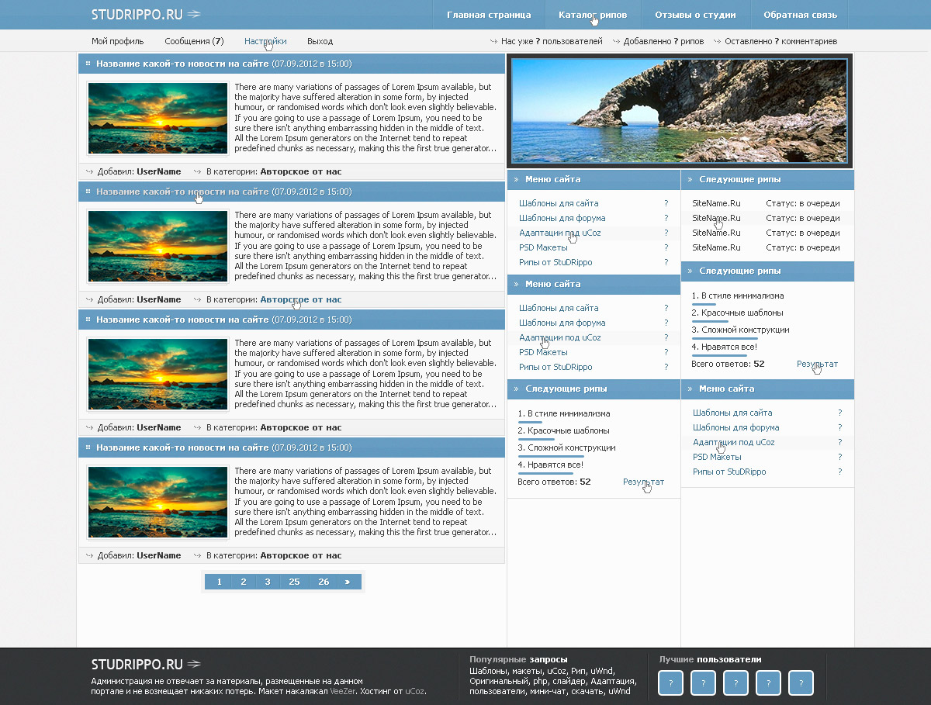Follow the uCoz hosting link in the footer
Screen dimensions: 931x705
click(x=414, y=691)
